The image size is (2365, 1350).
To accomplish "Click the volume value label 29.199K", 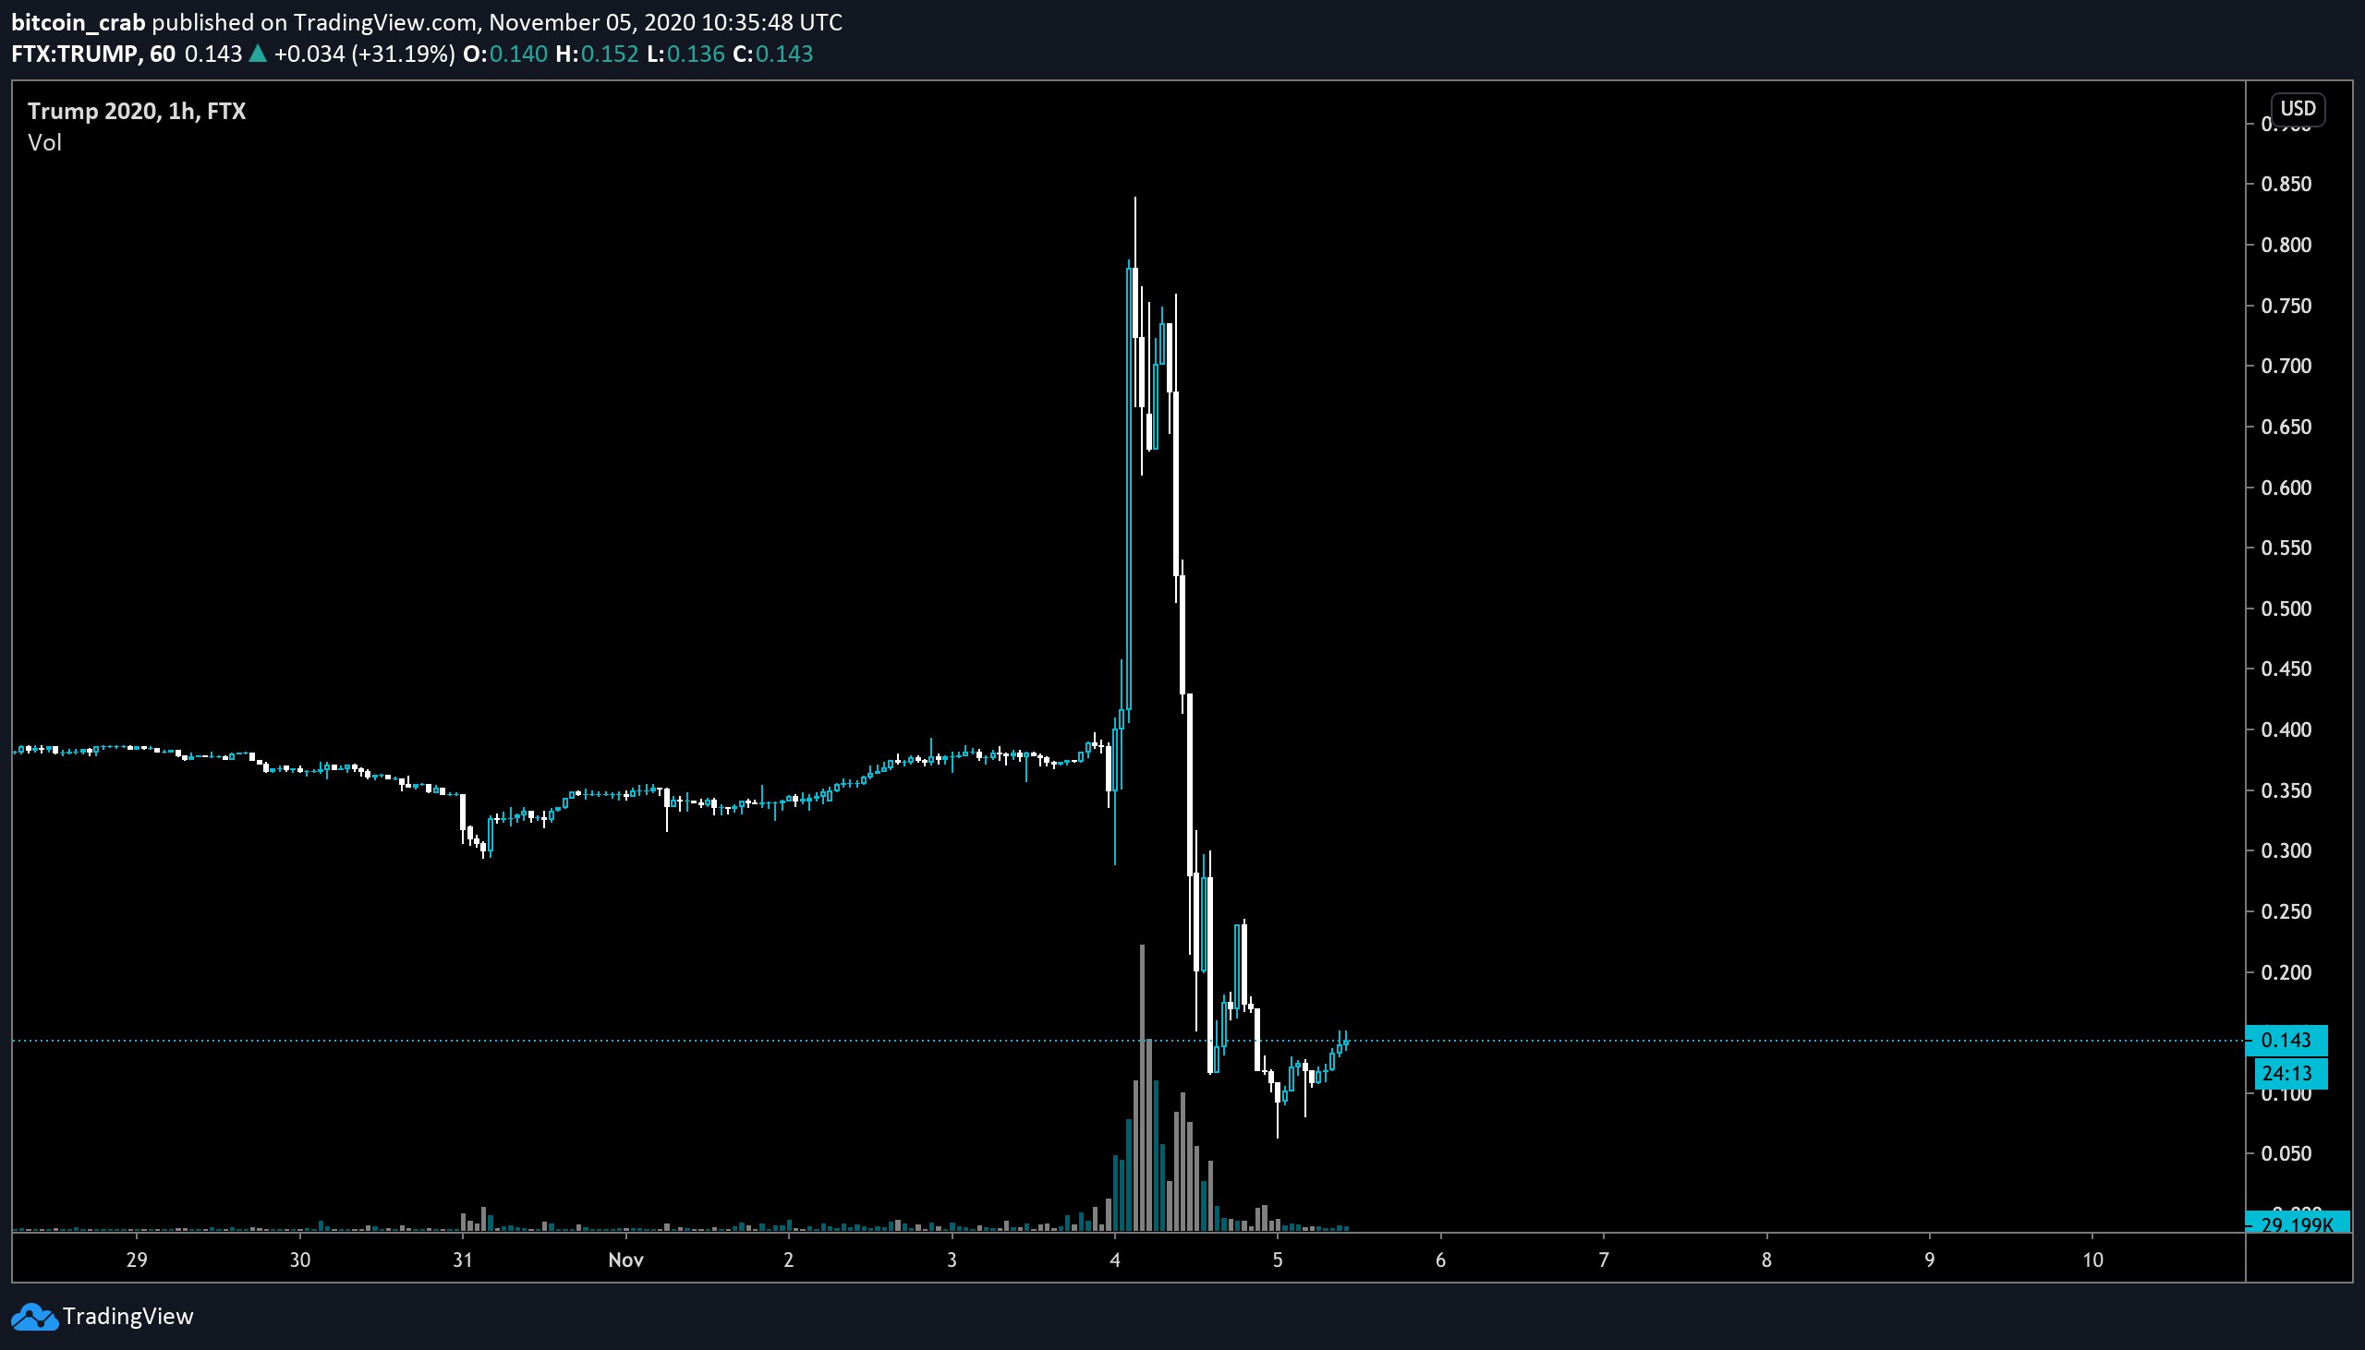I will point(2298,1224).
